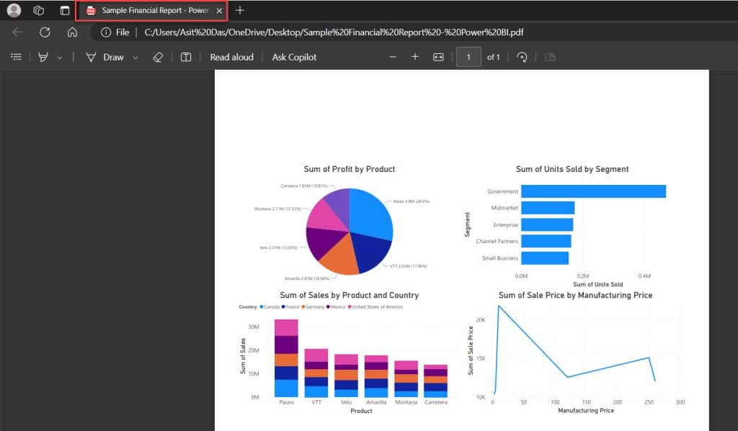
Task: View site information icon beside File
Action: pyautogui.click(x=106, y=32)
